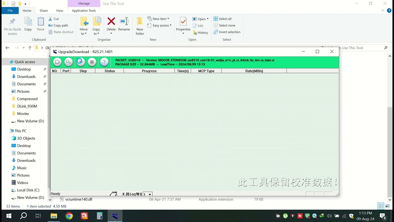Expand the Copy to dropdown

[96, 32]
